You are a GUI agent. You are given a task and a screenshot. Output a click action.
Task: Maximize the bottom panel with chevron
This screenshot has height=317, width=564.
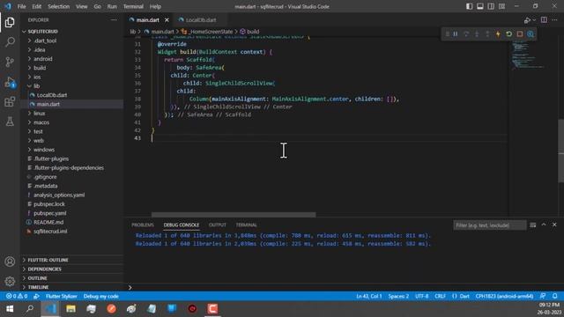tap(544, 225)
